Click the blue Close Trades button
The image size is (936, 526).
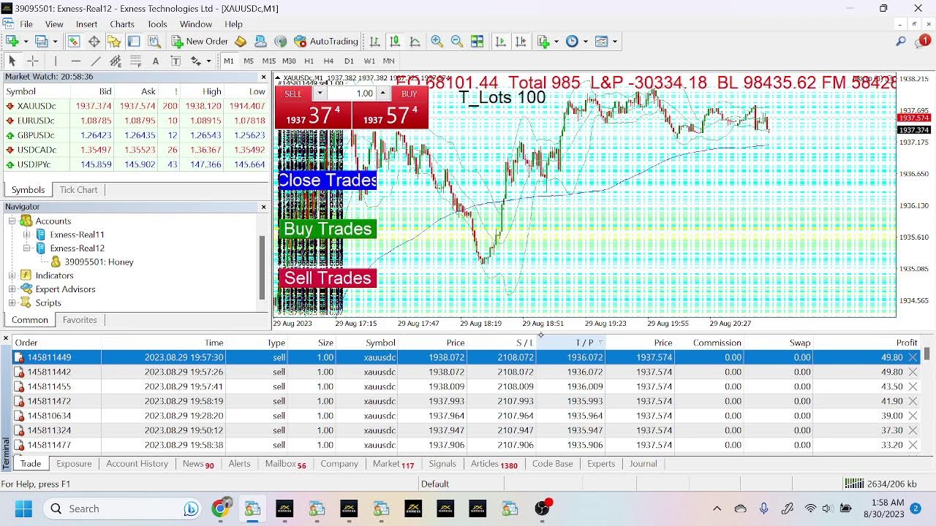click(x=328, y=180)
